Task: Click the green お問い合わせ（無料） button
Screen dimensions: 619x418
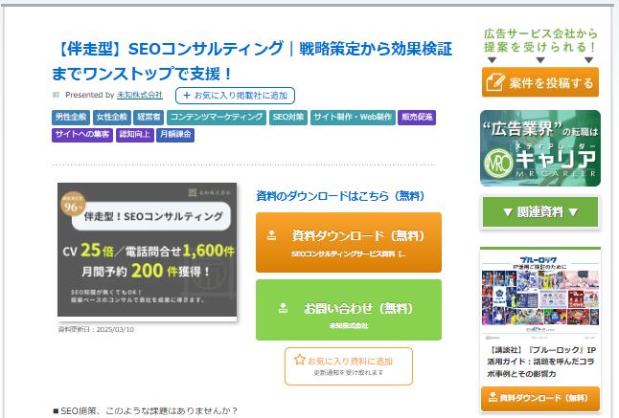Action: [349, 310]
